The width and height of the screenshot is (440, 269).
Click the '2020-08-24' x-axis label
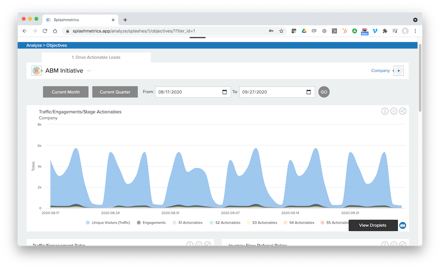point(111,213)
